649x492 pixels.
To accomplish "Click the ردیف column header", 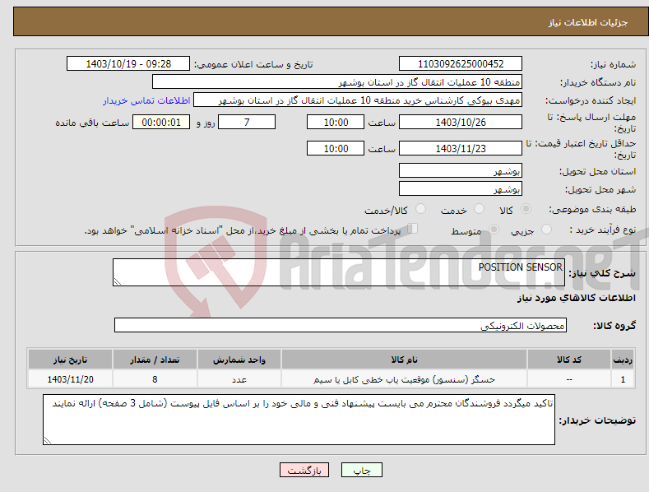I will click(x=623, y=360).
